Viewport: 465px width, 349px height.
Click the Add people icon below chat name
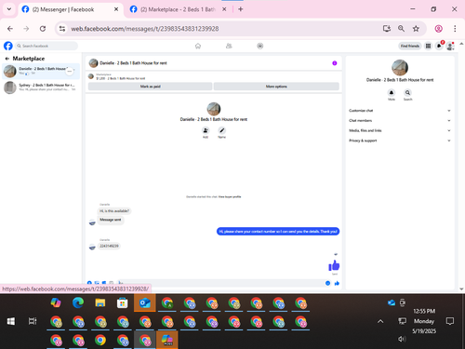206,130
